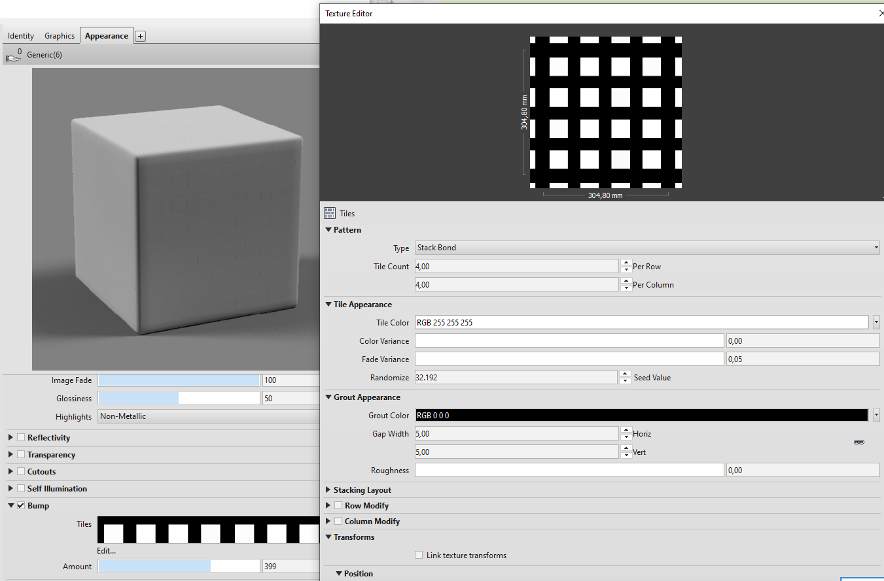884x581 pixels.
Task: Expand the Cutouts section
Action: click(10, 472)
